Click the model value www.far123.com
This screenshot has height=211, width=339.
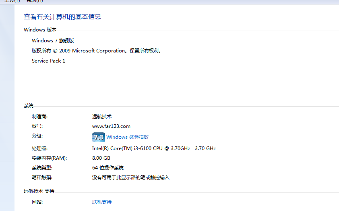111,126
